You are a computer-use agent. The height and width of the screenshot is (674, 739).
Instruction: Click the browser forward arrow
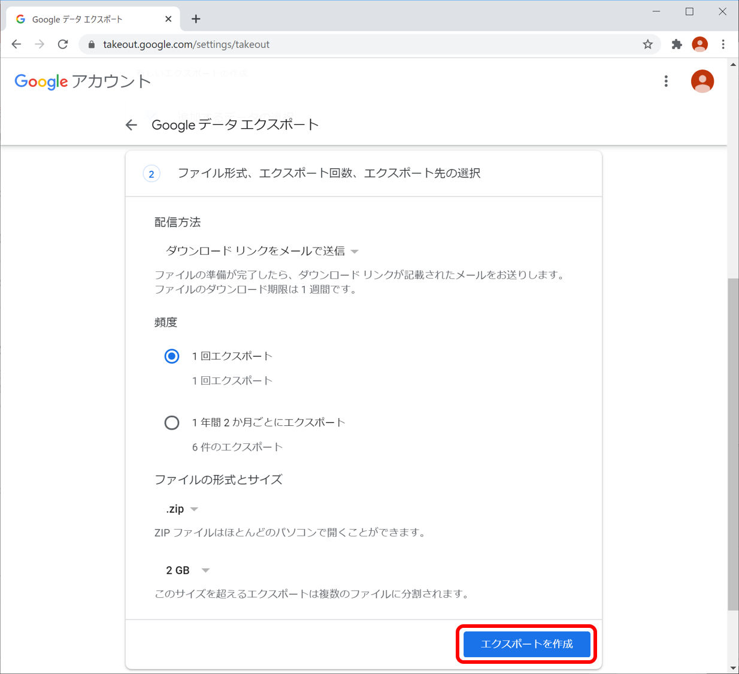[40, 44]
